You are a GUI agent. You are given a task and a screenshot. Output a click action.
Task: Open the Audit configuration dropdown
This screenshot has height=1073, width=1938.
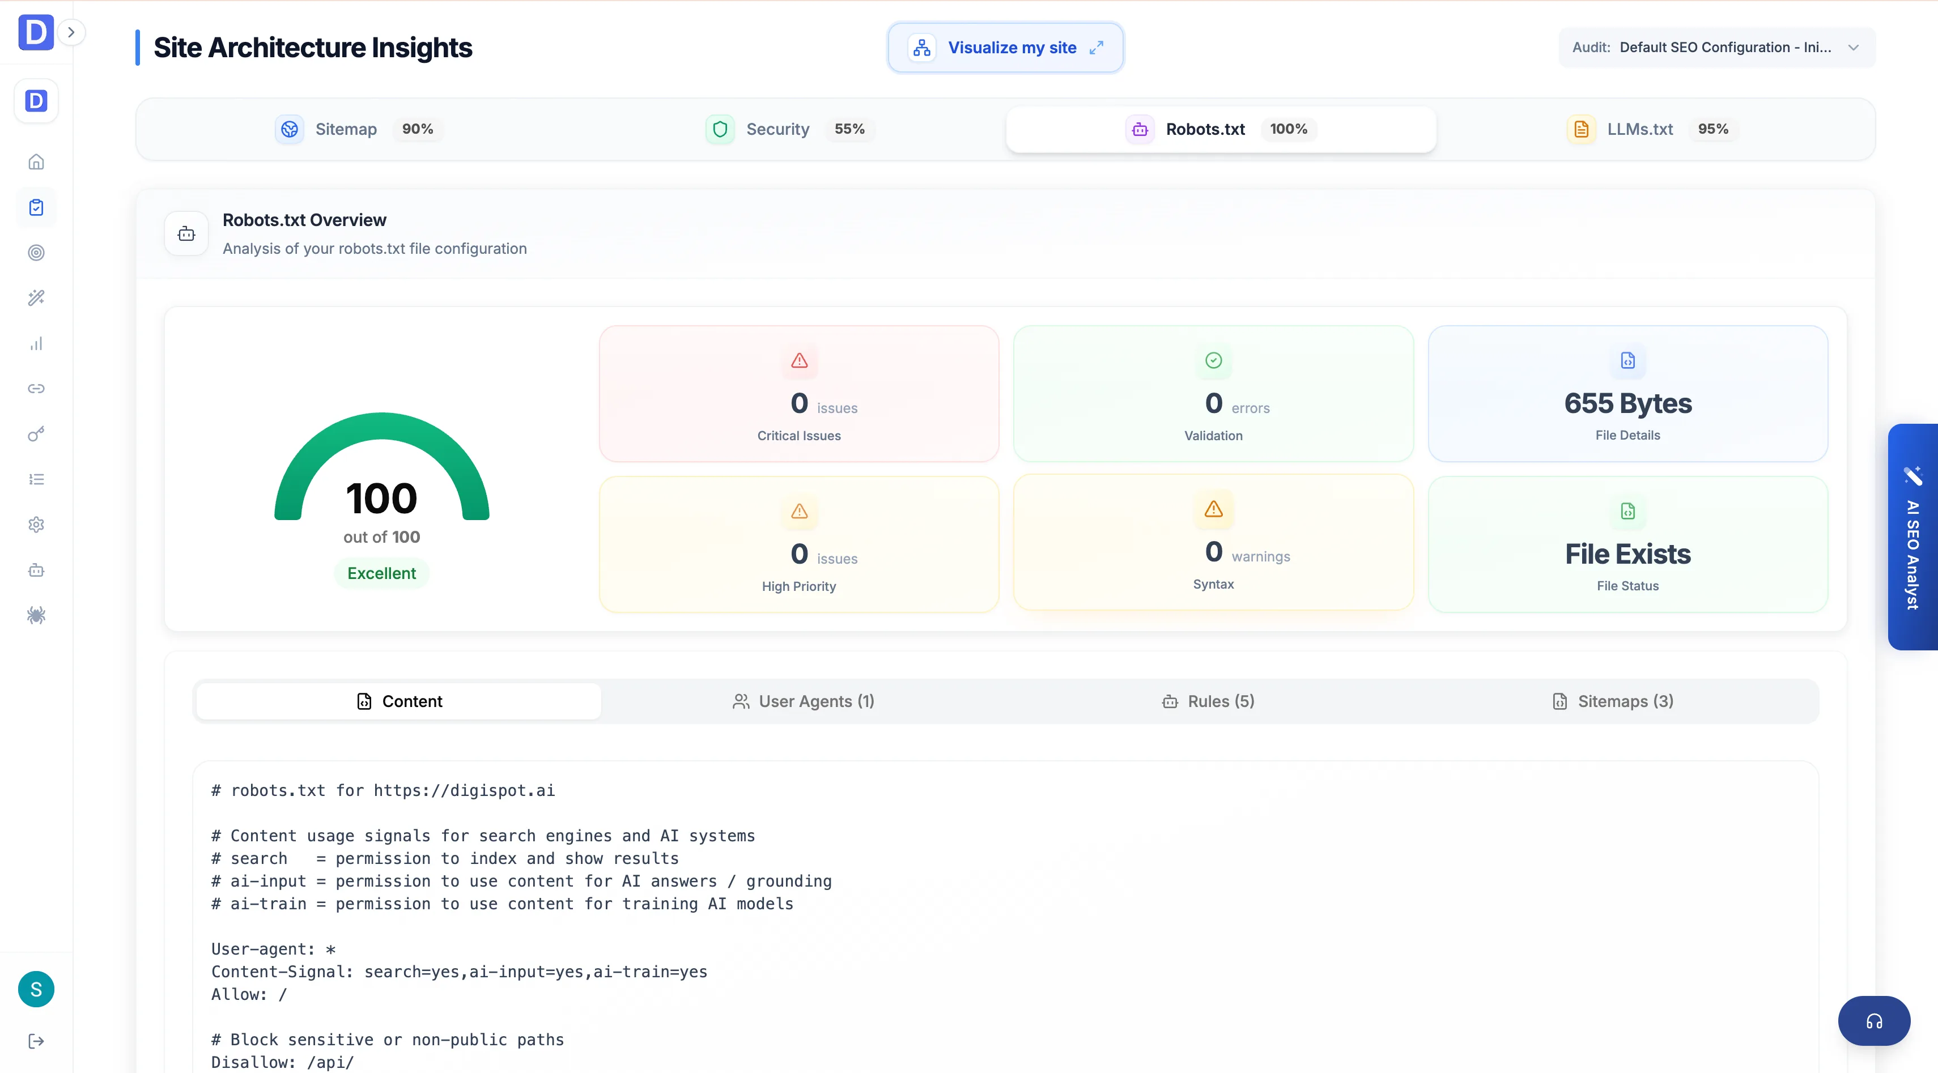point(1717,48)
